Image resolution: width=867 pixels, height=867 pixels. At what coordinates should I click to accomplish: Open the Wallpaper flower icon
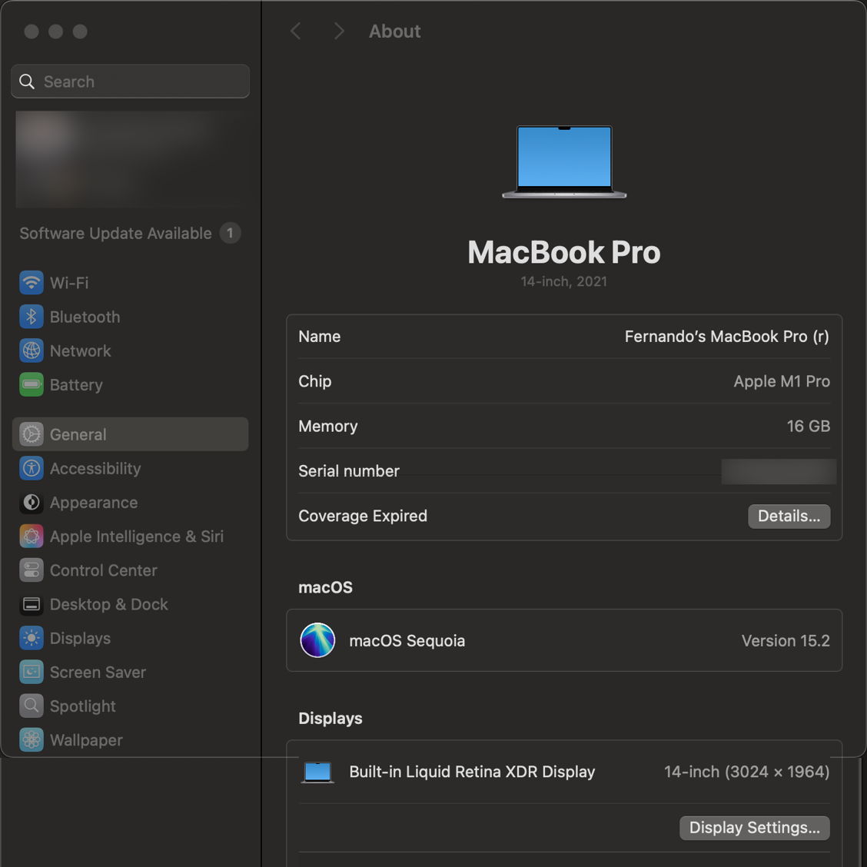point(32,740)
